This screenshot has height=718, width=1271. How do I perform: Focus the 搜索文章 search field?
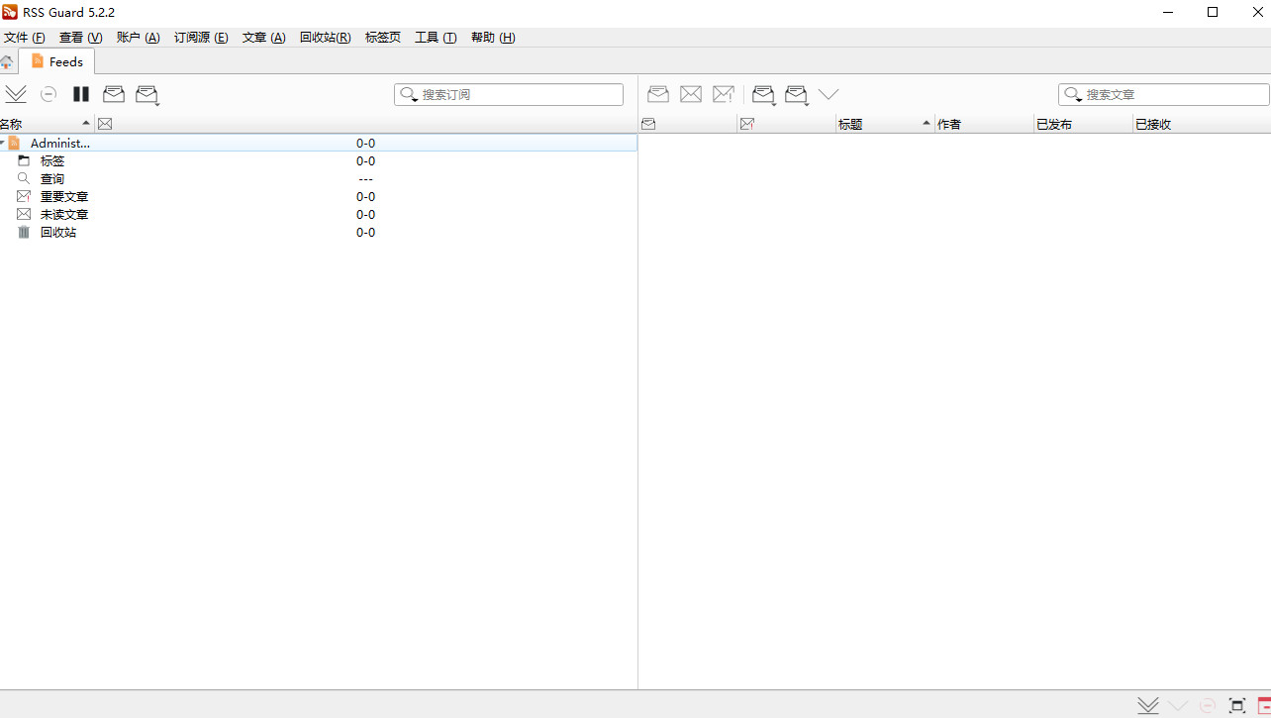point(1164,94)
